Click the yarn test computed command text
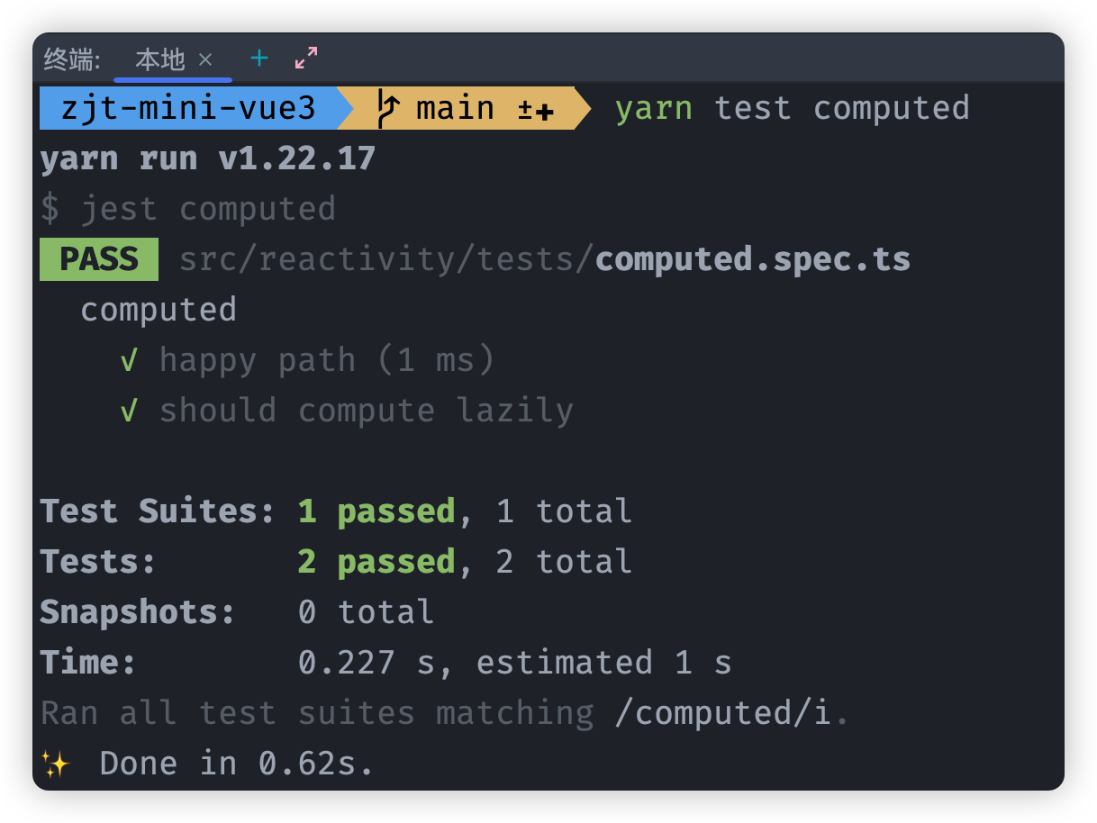Image resolution: width=1097 pixels, height=823 pixels. point(793,108)
